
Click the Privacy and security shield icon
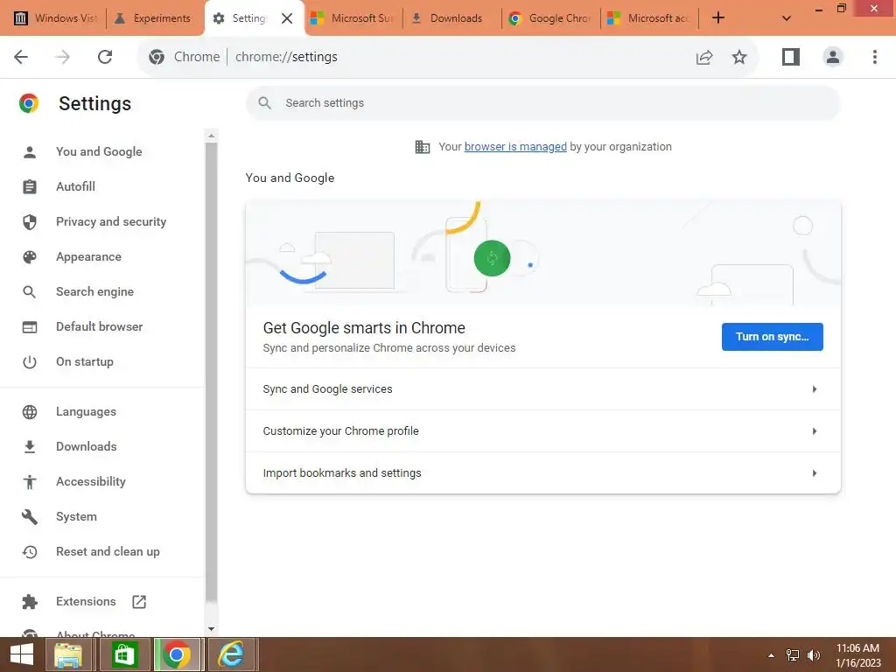[x=30, y=221]
